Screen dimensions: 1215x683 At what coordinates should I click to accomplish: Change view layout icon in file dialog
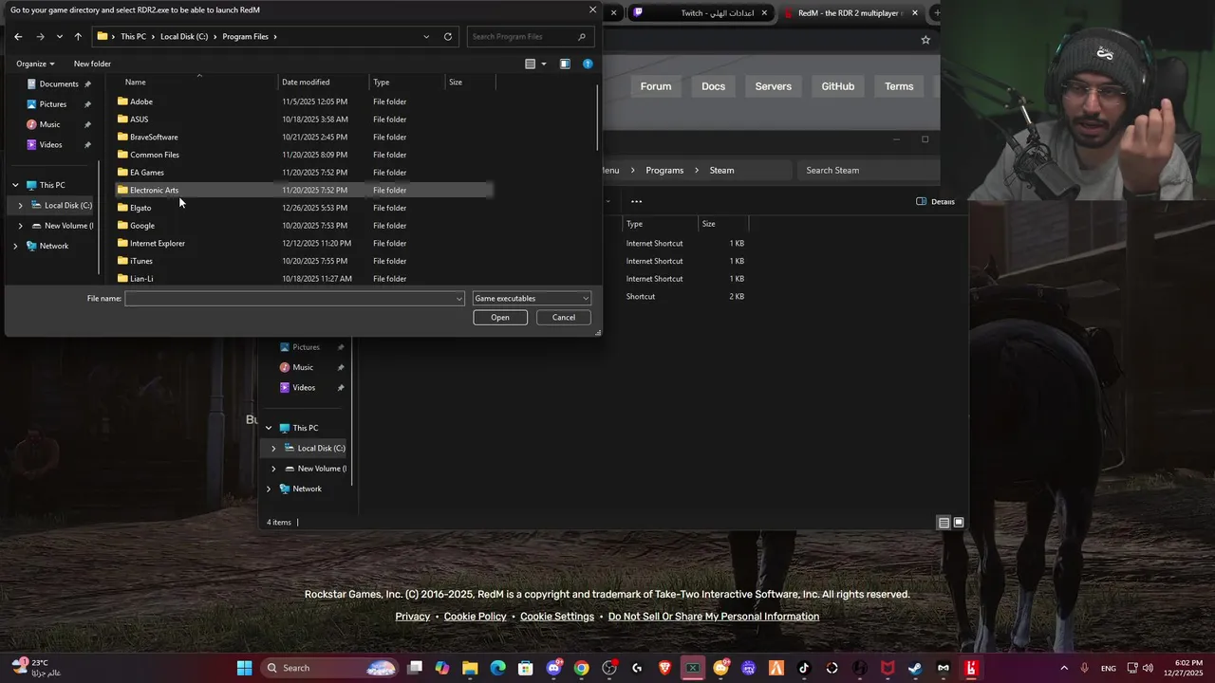pos(531,64)
